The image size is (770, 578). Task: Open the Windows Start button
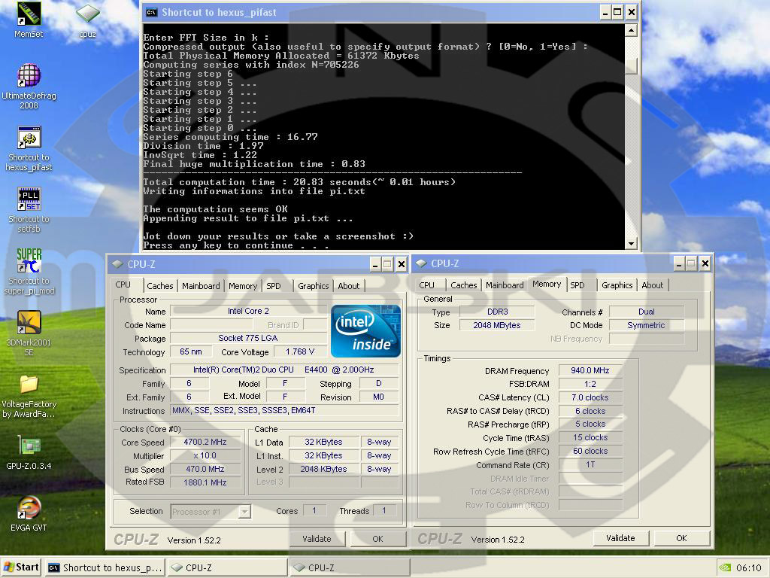20,567
